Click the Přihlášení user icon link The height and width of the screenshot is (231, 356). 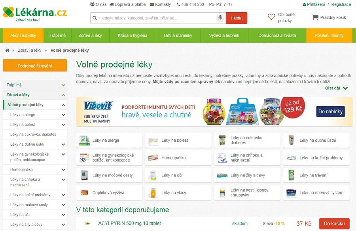coord(314,4)
